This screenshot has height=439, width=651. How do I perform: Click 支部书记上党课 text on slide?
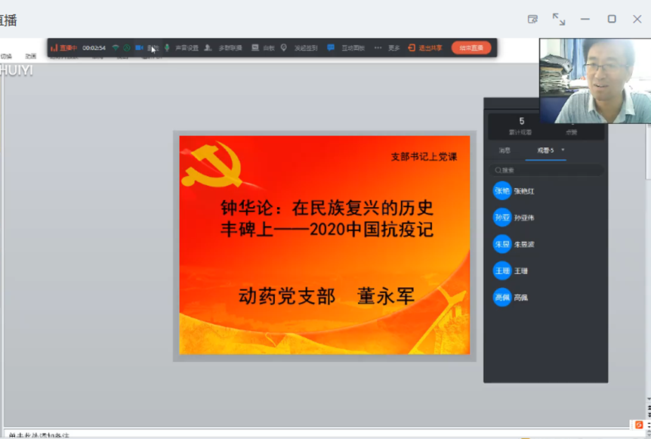pyautogui.click(x=424, y=156)
